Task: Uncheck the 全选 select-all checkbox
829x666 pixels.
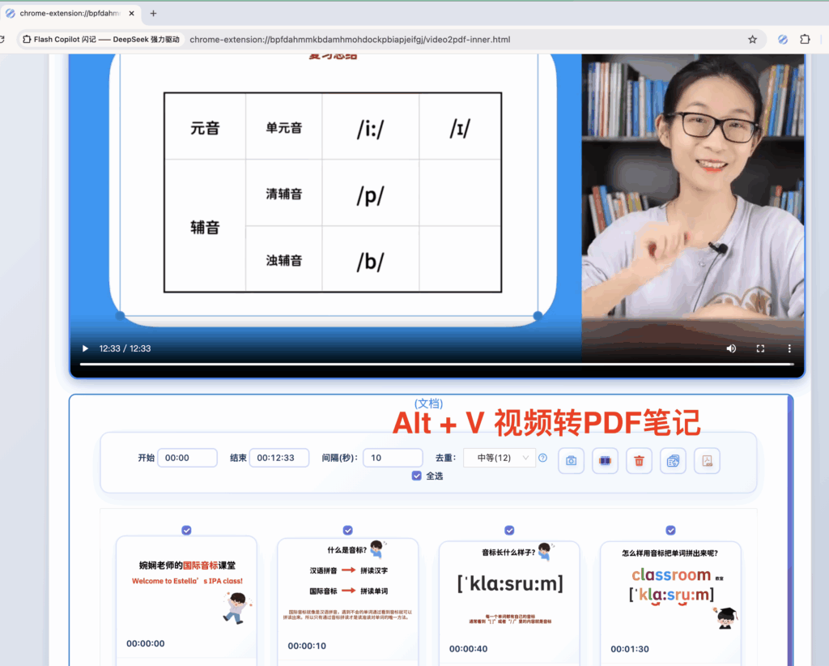Action: click(x=416, y=476)
